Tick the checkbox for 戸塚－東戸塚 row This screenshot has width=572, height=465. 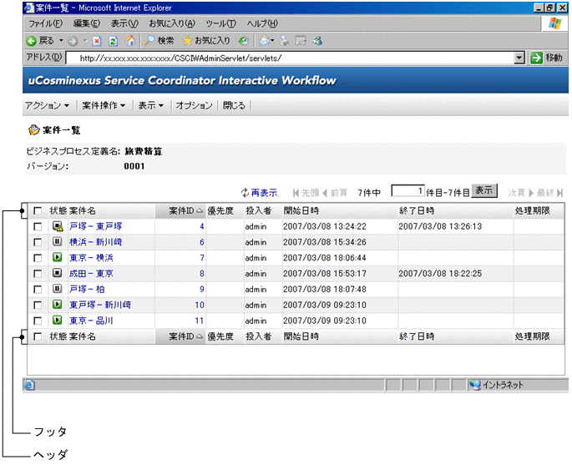[x=38, y=226]
